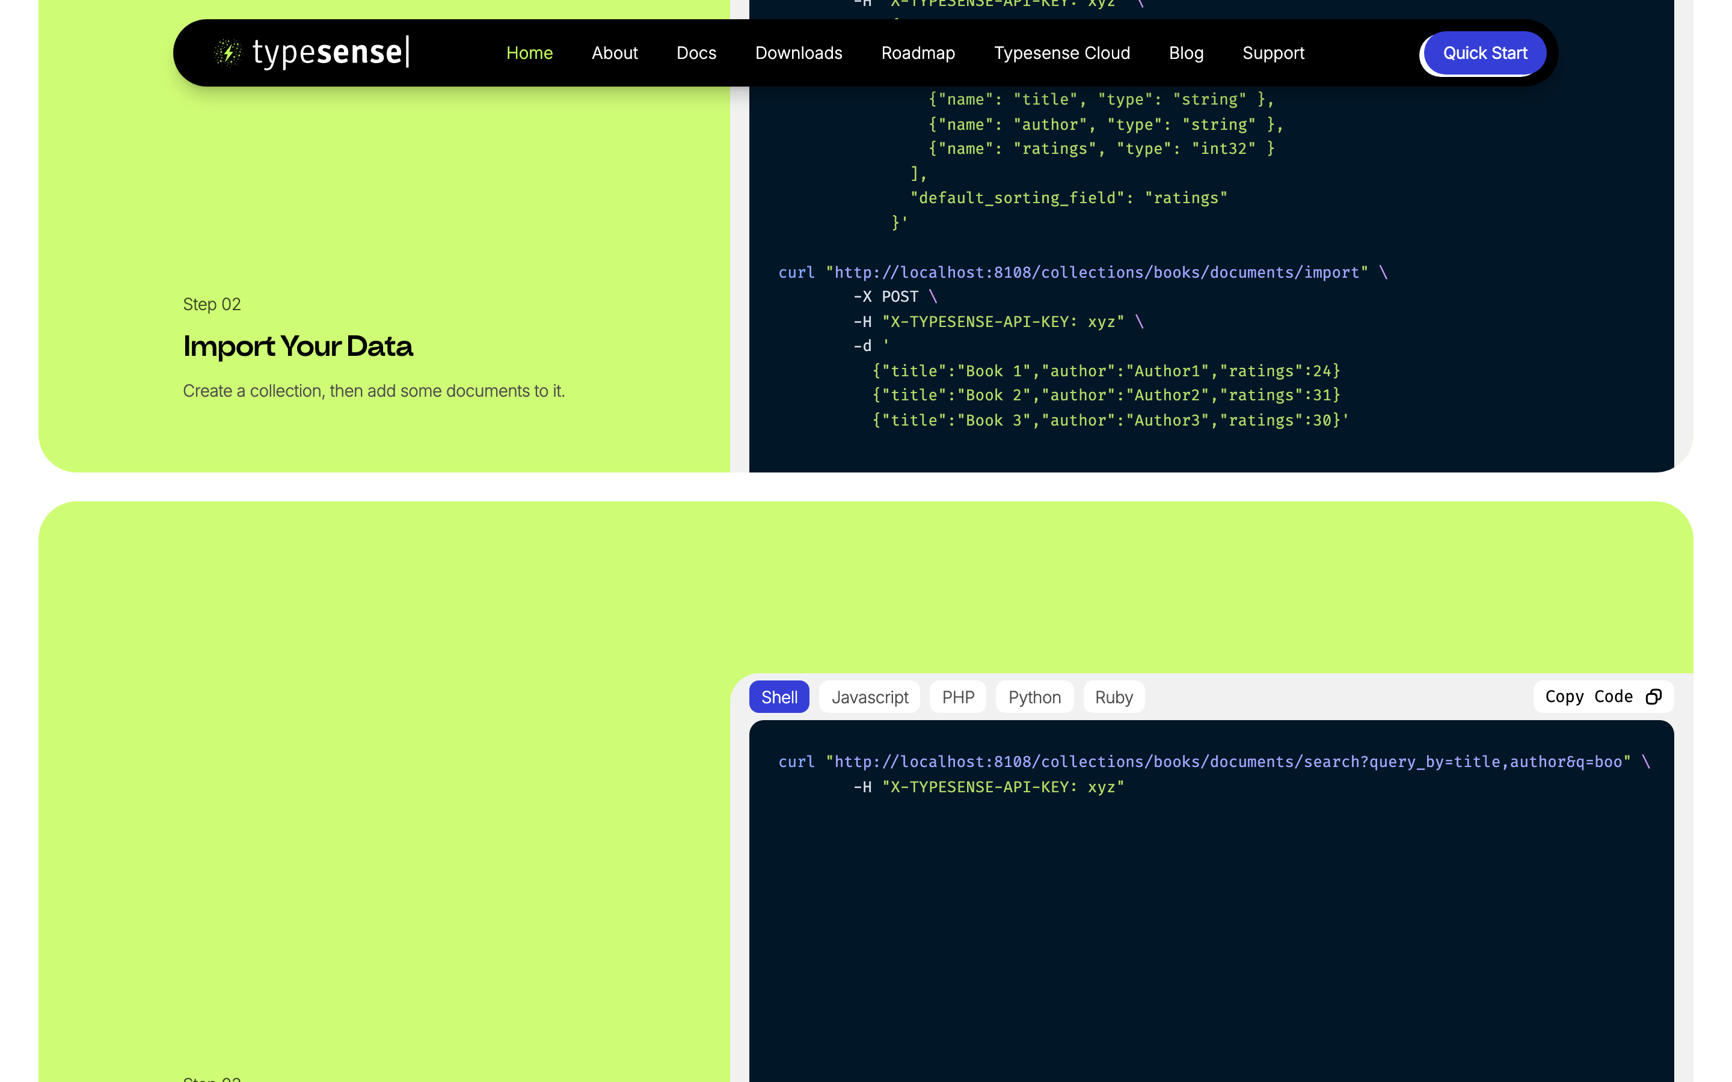Click the title string field line
The image size is (1732, 1082).
click(1102, 99)
